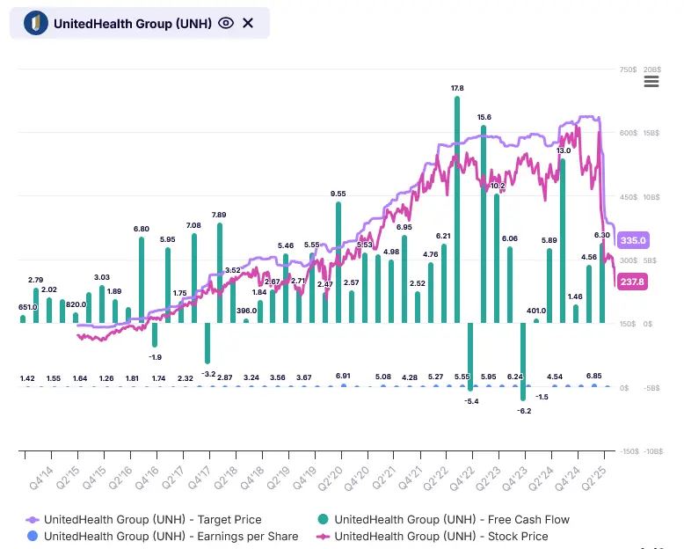Click the 750$ y-axis label
The image size is (684, 549).
click(628, 70)
